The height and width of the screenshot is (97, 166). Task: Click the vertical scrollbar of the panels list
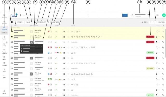165,43
